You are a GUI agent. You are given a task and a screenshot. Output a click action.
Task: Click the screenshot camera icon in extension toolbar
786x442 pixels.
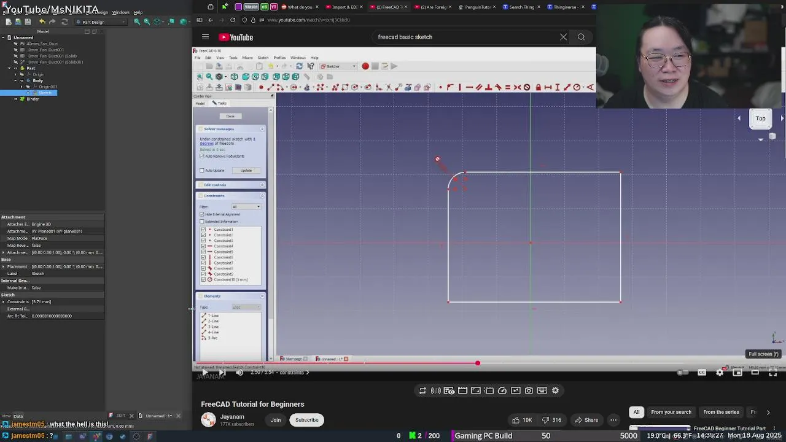(x=529, y=390)
